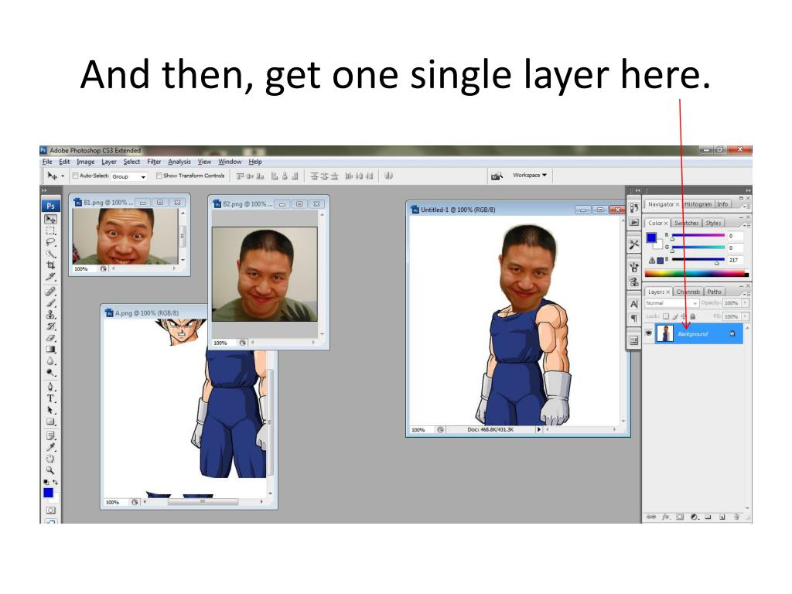Screen dimensions: 792x594
Task: Switch to the Swatches tab
Action: click(686, 223)
